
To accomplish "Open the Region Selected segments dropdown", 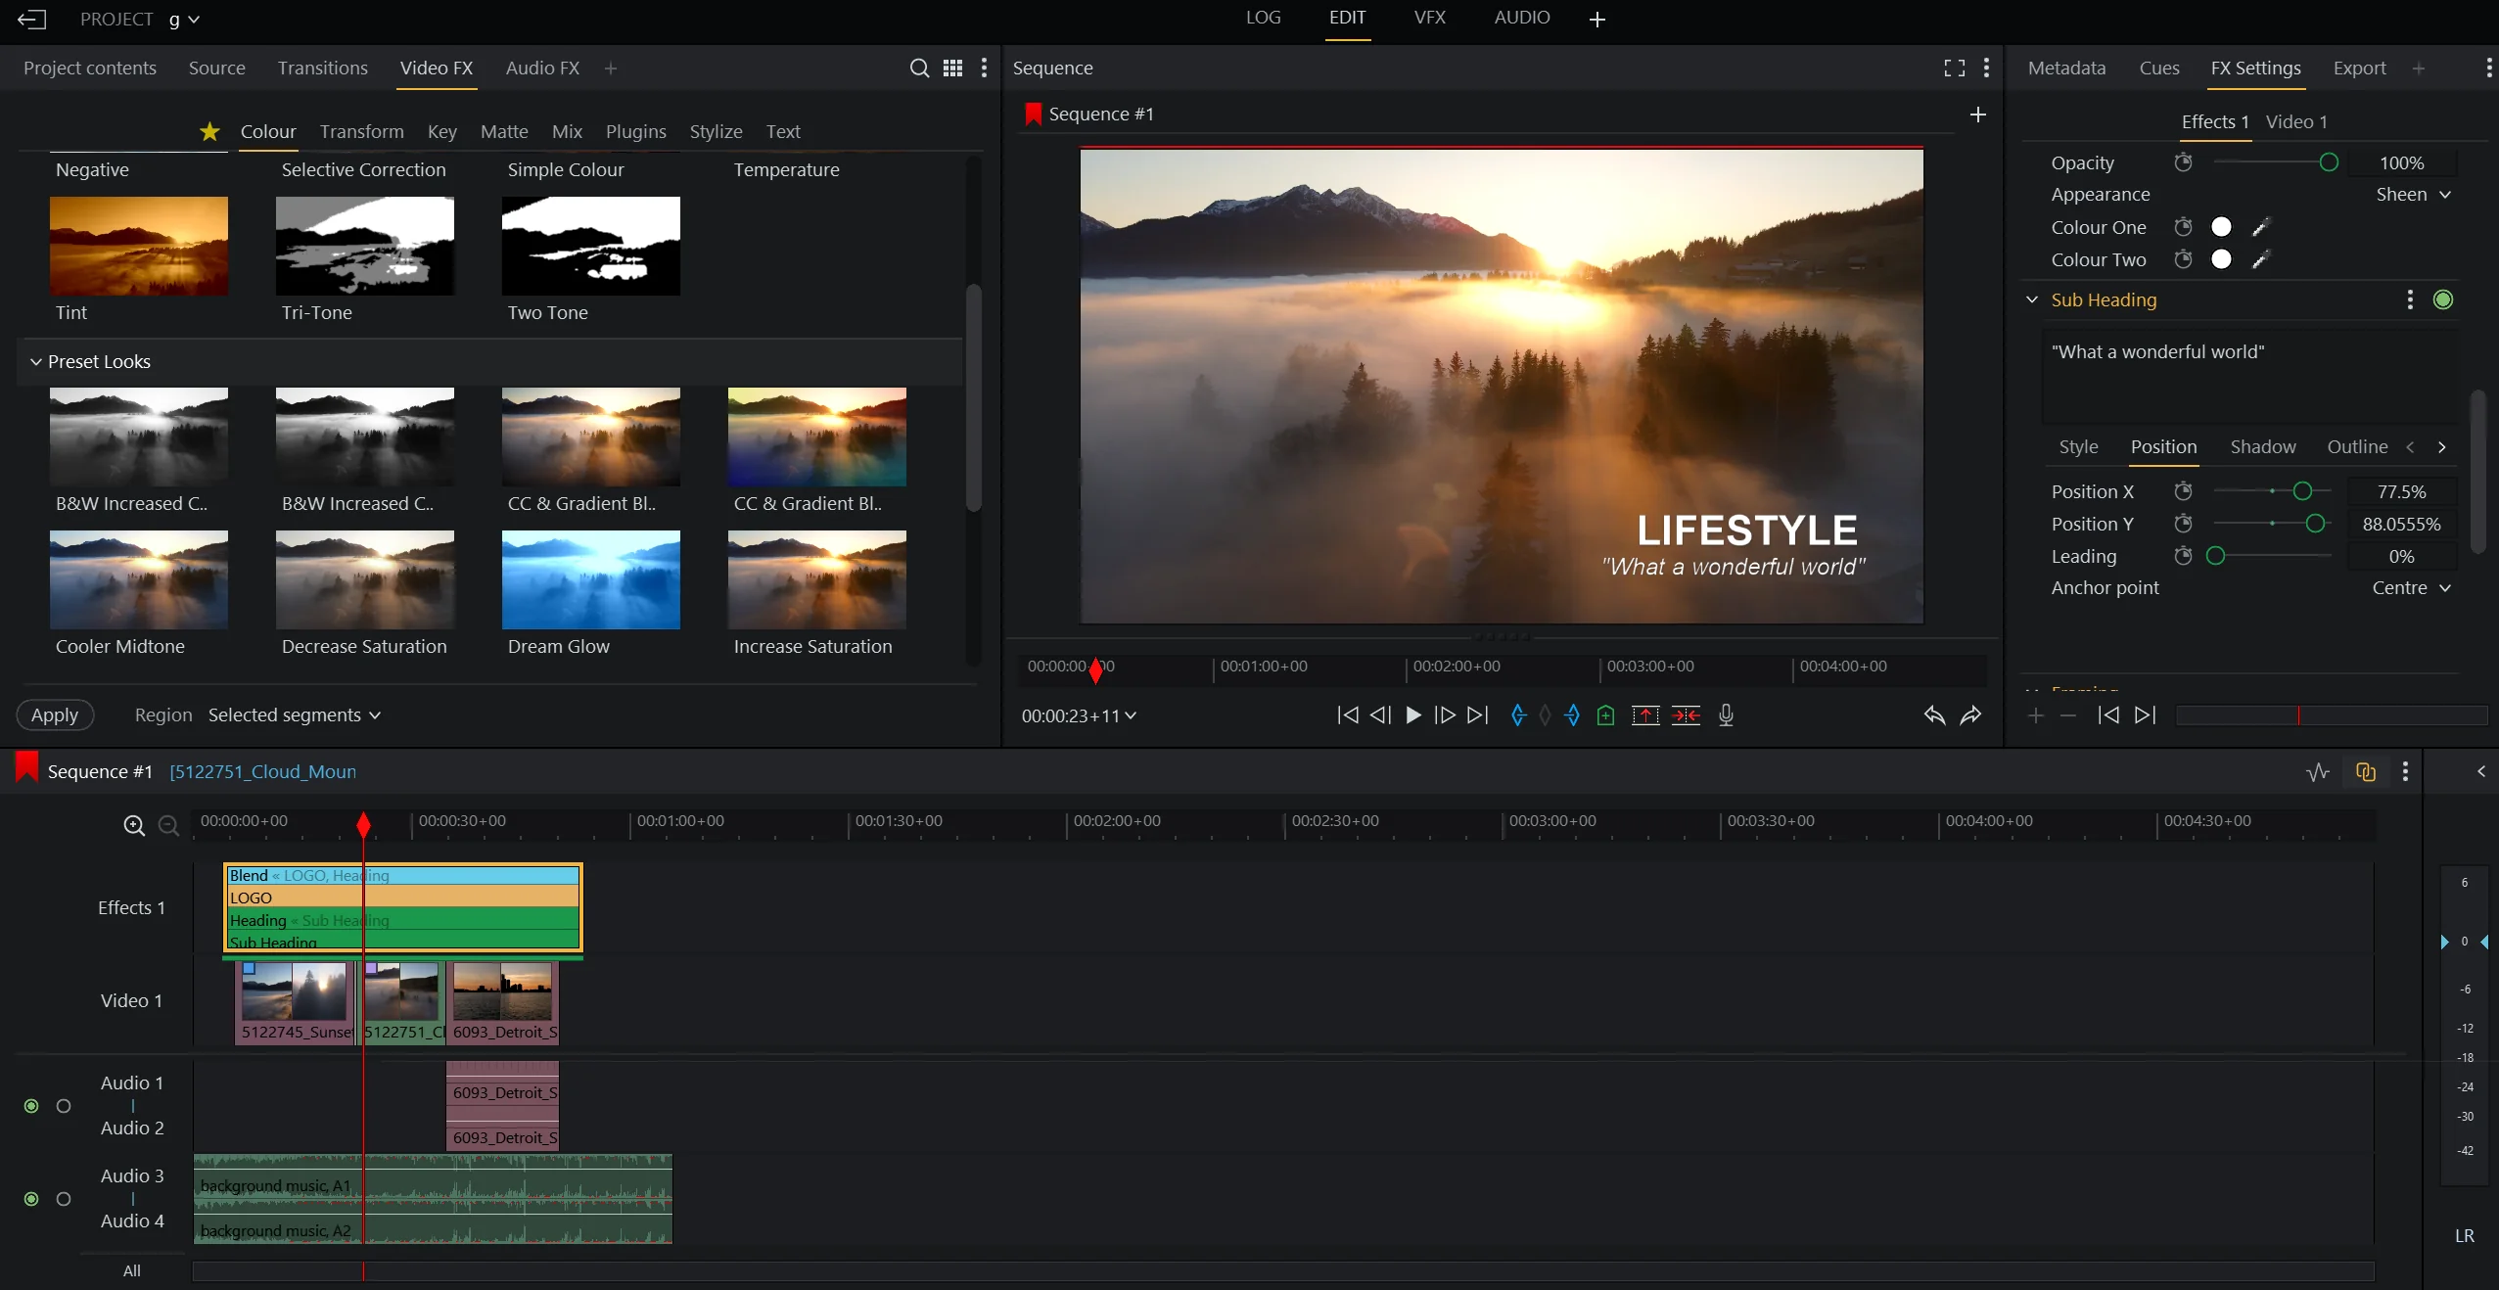I will coord(294,715).
